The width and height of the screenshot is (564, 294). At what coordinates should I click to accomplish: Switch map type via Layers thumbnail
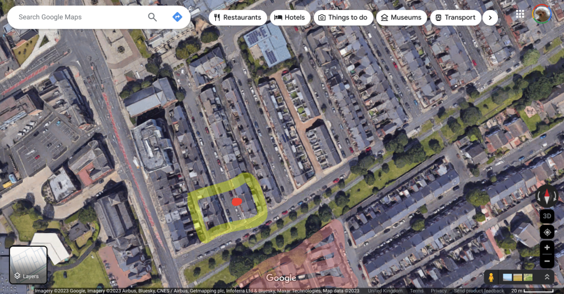click(x=28, y=265)
